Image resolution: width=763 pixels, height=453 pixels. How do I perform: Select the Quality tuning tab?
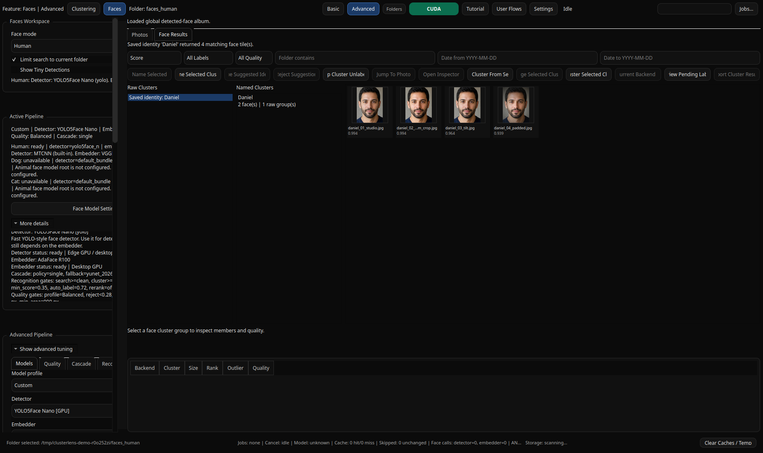pos(52,364)
